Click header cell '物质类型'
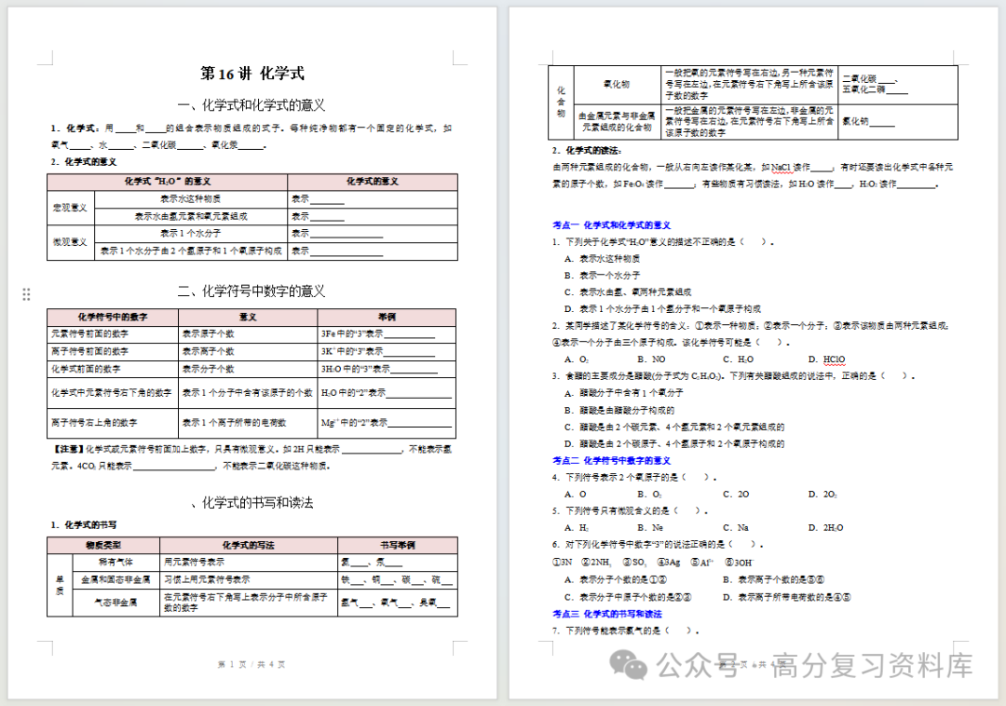Screen dimensions: 1006x706 pos(103,545)
